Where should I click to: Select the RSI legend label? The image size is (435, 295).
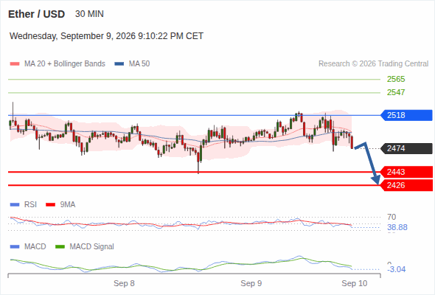tap(30, 205)
